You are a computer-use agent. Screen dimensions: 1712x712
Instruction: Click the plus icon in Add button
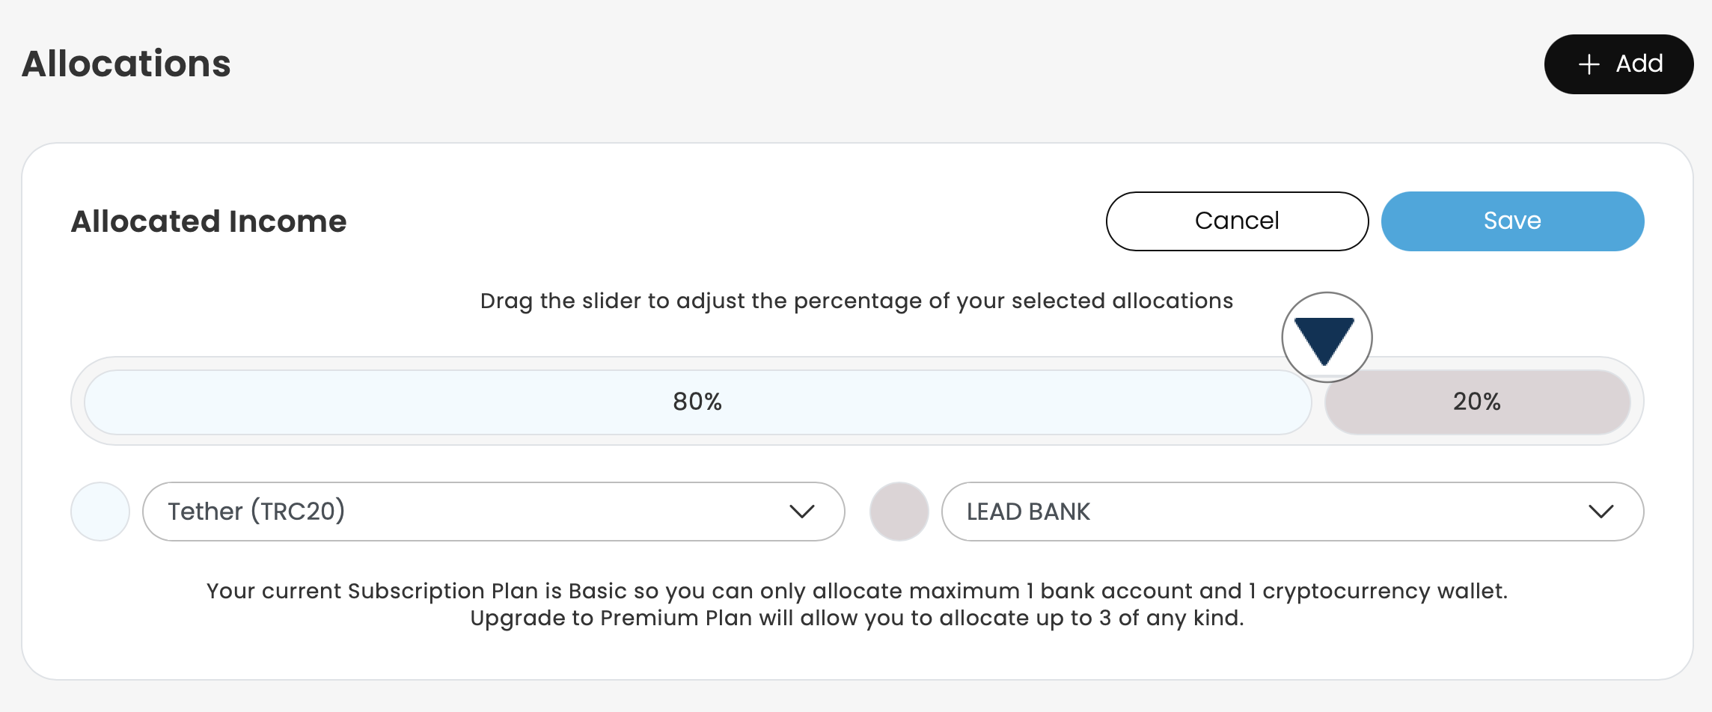click(x=1589, y=64)
